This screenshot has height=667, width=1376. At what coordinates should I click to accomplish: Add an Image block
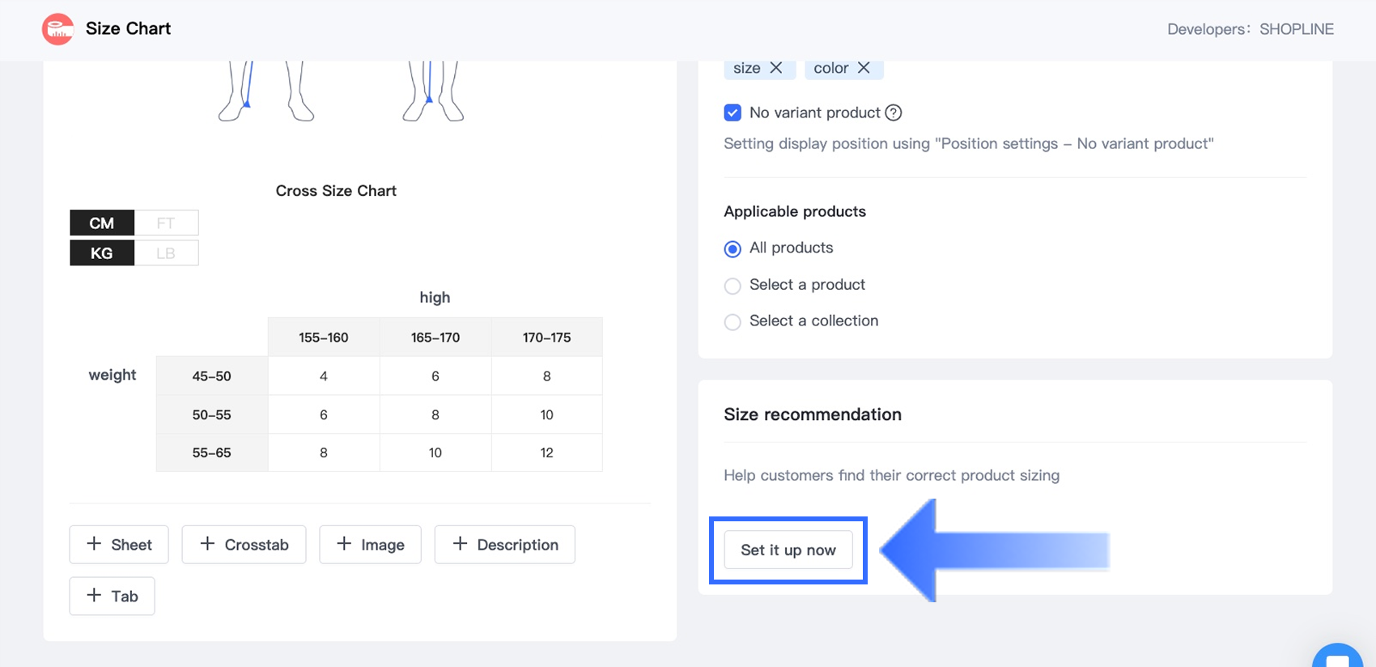pyautogui.click(x=370, y=545)
